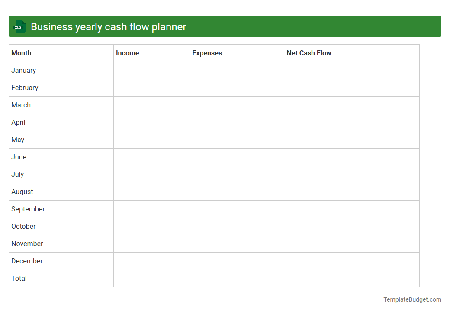Click the Net Cash Flow column header
The width and height of the screenshot is (450, 312).
click(x=309, y=53)
